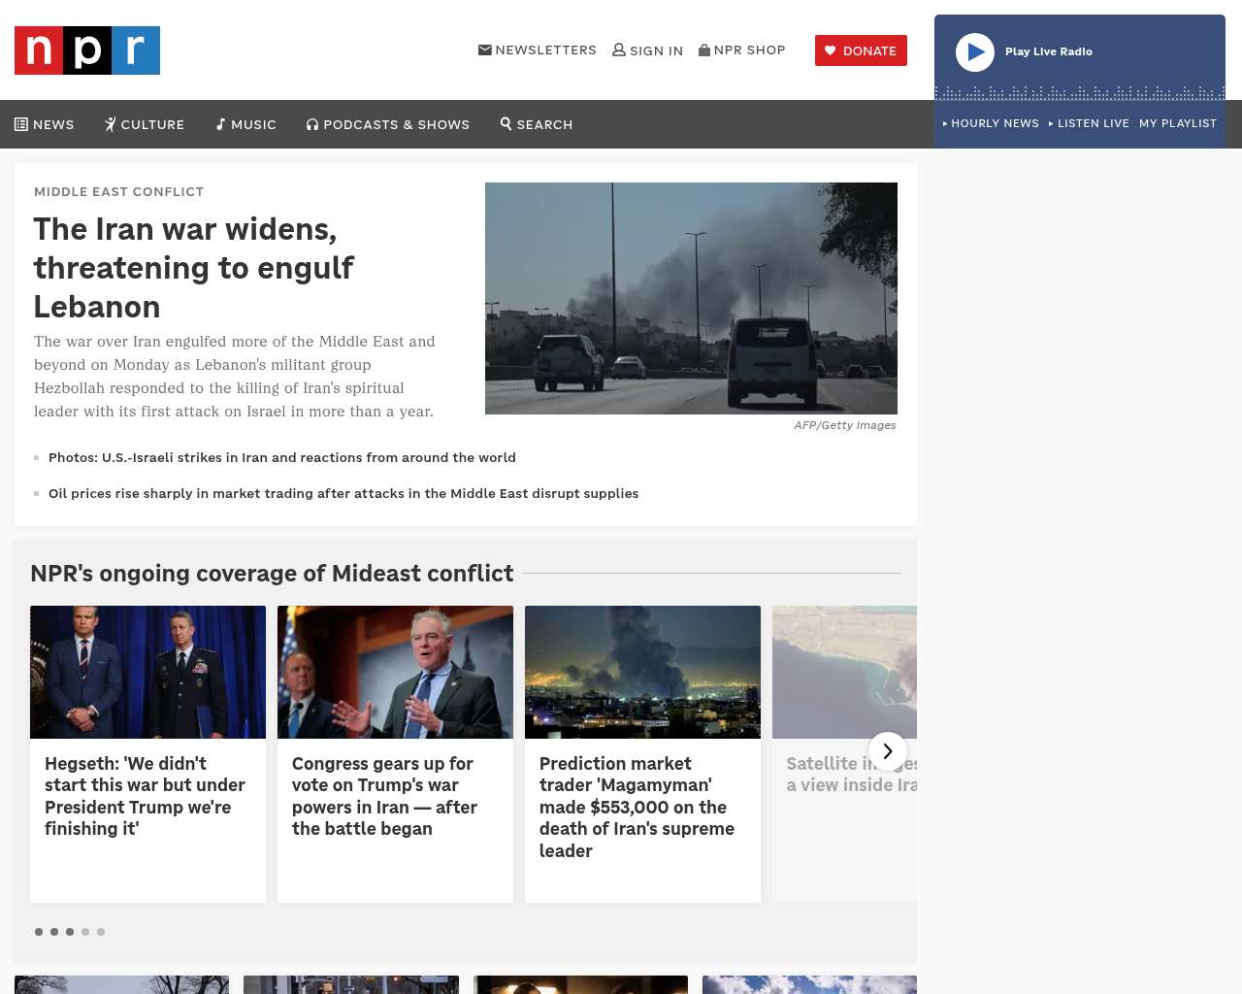Open the Culture menu

tap(145, 124)
